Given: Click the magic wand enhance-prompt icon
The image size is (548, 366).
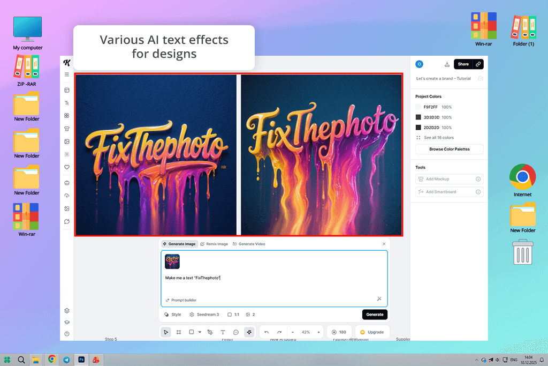Looking at the screenshot, I should coord(379,299).
